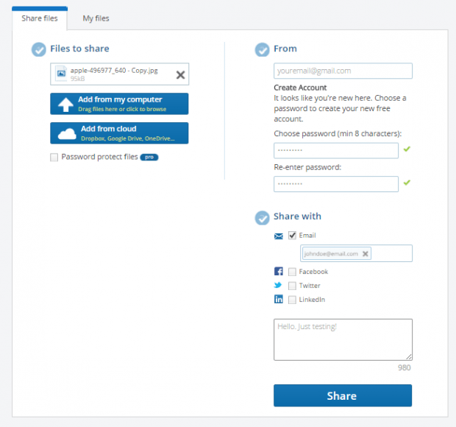
Task: Open the My files tab
Action: 96,18
